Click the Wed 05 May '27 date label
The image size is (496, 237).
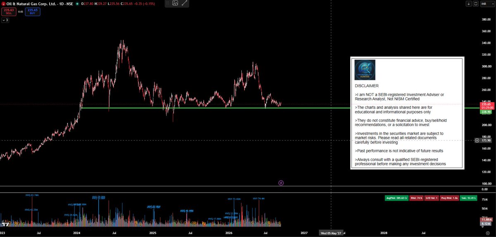click(x=331, y=233)
